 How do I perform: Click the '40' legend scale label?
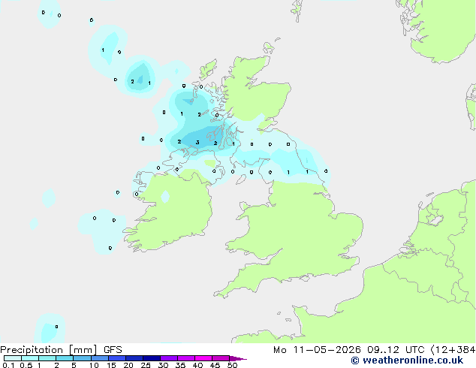(197, 365)
